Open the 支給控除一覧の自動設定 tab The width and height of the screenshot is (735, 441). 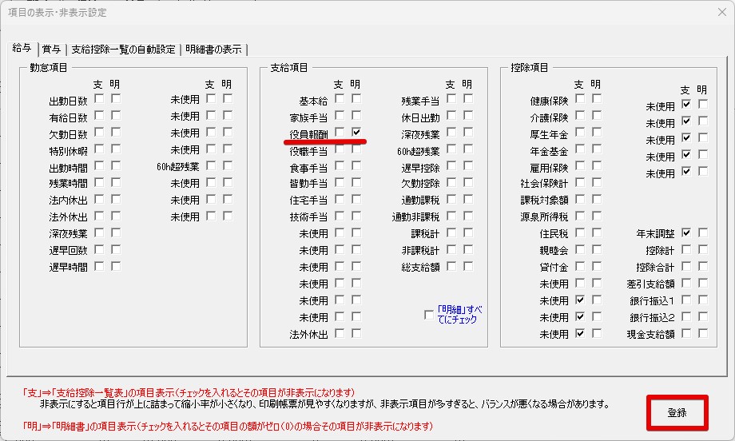coord(123,50)
